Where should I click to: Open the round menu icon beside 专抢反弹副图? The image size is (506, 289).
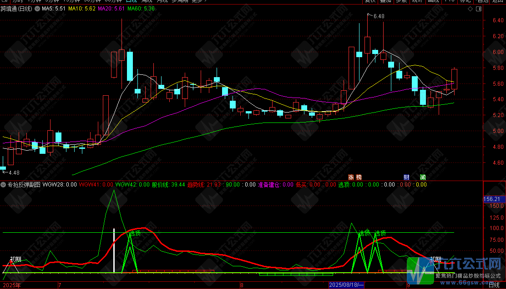pyautogui.click(x=3, y=185)
